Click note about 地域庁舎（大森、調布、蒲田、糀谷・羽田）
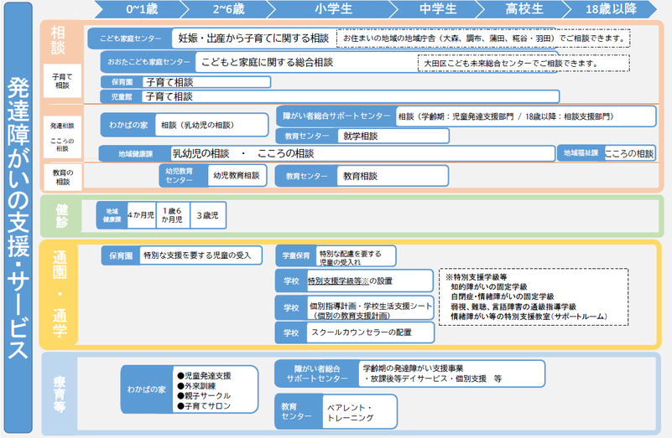Image resolution: width=672 pixels, height=438 pixels. tap(483, 38)
